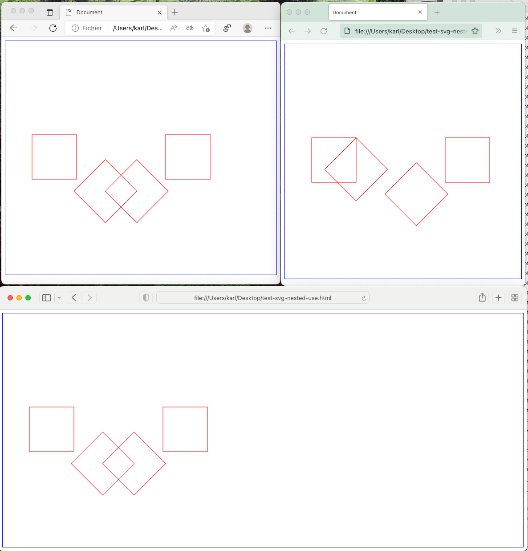Viewport: 528px width, 551px height.
Task: Open a new tab in Firefox
Action: click(x=437, y=12)
